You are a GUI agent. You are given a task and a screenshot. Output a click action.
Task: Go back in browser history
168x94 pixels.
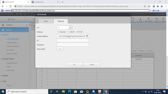(3, 6)
